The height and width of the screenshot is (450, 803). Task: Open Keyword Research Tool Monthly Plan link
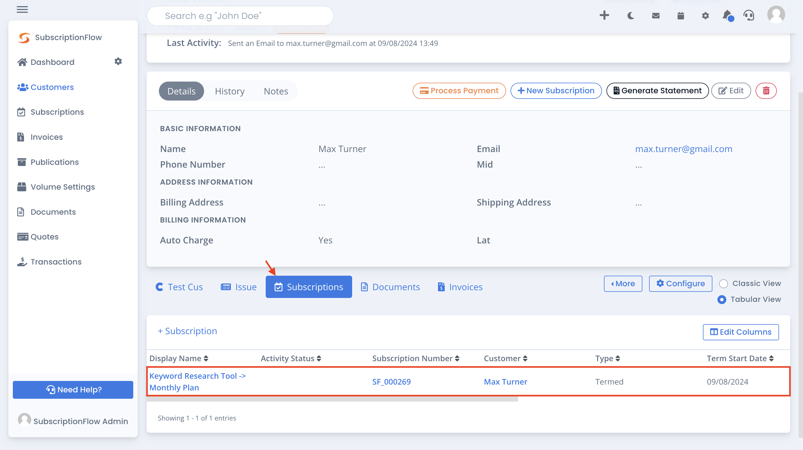click(x=198, y=381)
